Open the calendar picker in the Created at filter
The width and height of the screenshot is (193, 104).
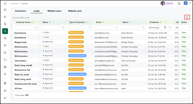[x=165, y=27]
